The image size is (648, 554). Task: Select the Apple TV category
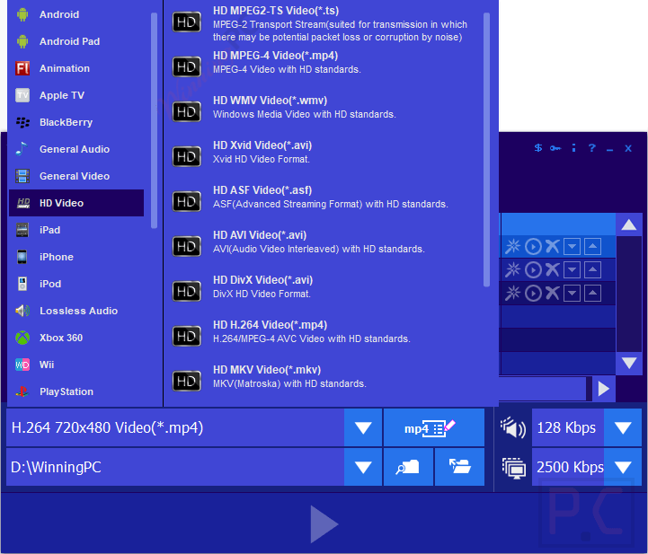click(x=76, y=95)
